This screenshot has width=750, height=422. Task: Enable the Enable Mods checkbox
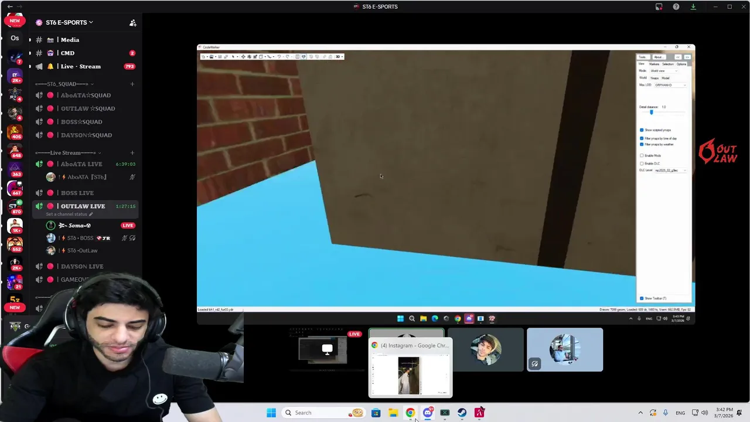[642, 155]
